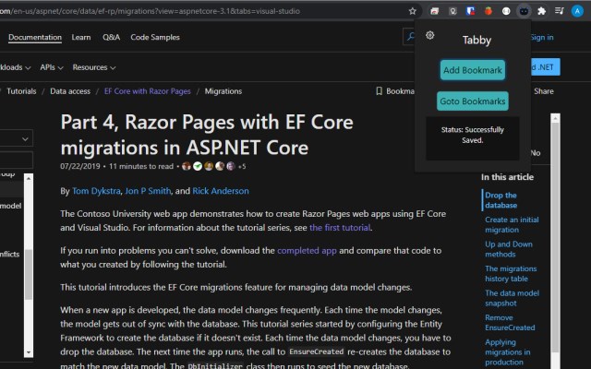Click the Goto Bookmarks button

(x=473, y=101)
